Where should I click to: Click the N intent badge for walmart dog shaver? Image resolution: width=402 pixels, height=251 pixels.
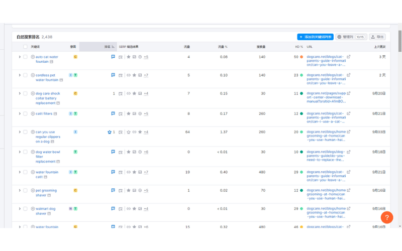(x=70, y=209)
